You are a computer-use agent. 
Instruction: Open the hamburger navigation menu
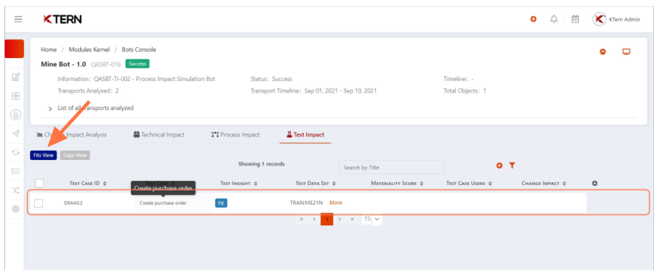point(18,19)
